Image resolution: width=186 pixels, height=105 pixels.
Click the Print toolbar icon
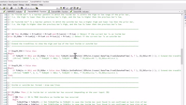11,8
